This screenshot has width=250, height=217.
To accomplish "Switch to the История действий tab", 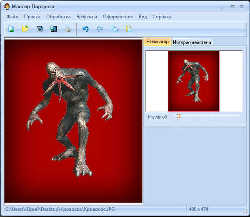I will pyautogui.click(x=192, y=42).
